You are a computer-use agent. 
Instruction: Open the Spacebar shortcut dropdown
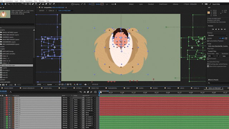(x=217, y=35)
